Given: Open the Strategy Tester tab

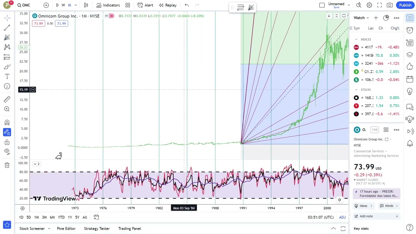Looking at the screenshot, I should (97, 229).
